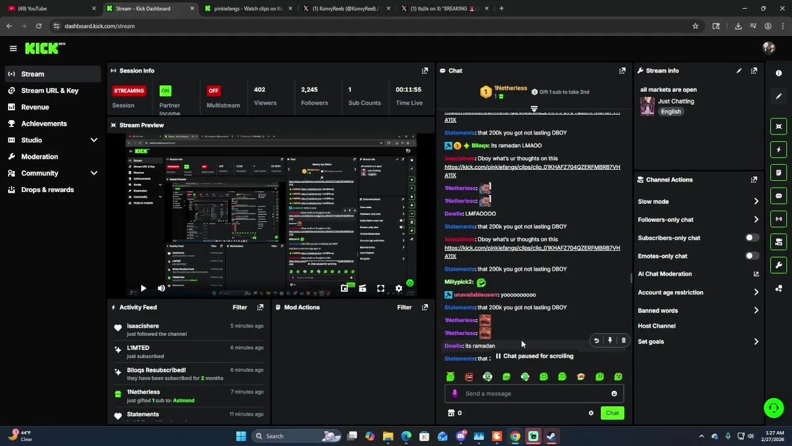Toggle the chat bubble widget icon in sidebar
This screenshot has width=792, height=446.
[x=778, y=196]
